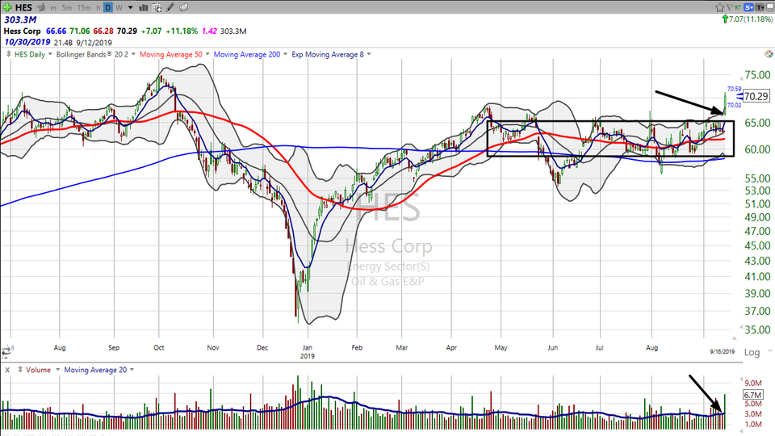The image size is (775, 436).
Task: Close the Volume pane with the x
Action: [x=6, y=370]
